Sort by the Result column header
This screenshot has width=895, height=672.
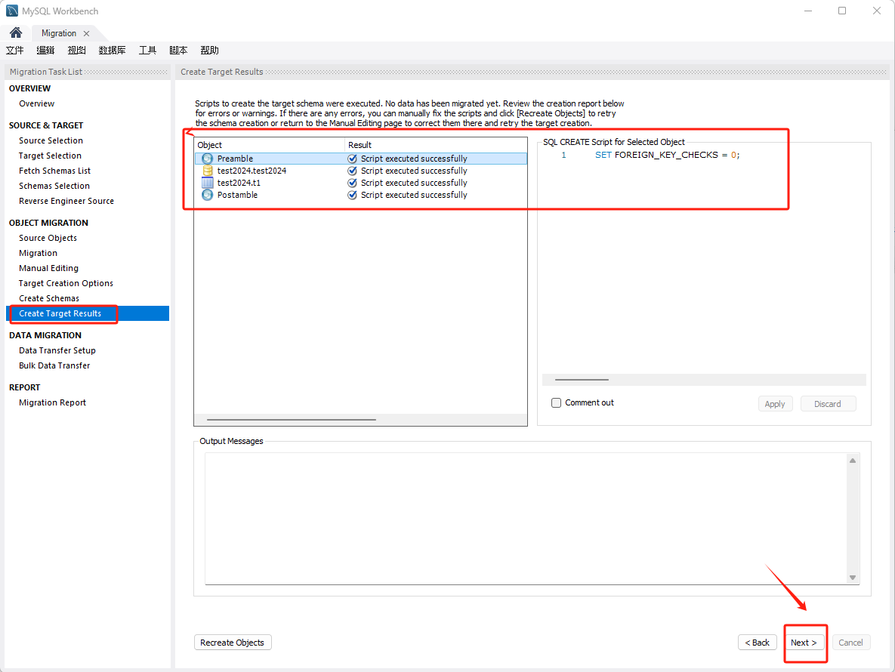(x=435, y=145)
